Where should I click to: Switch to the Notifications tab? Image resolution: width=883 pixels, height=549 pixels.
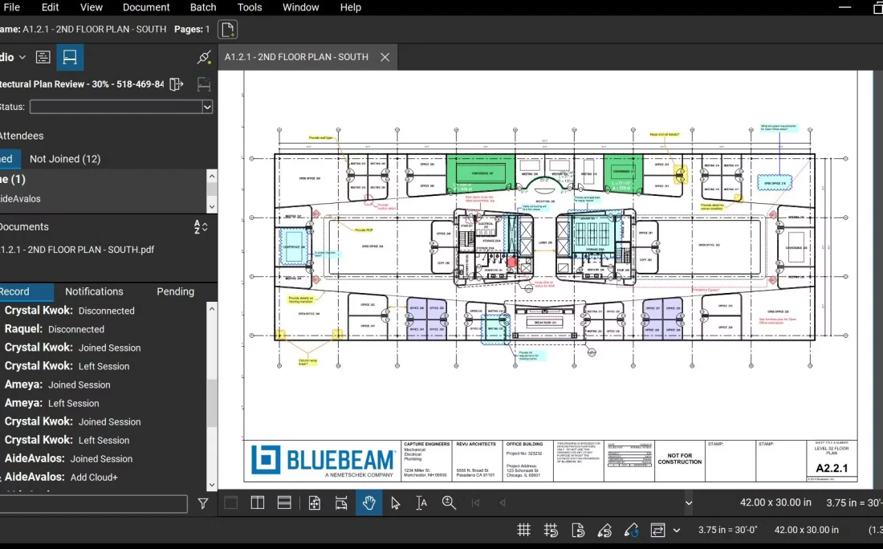(94, 292)
